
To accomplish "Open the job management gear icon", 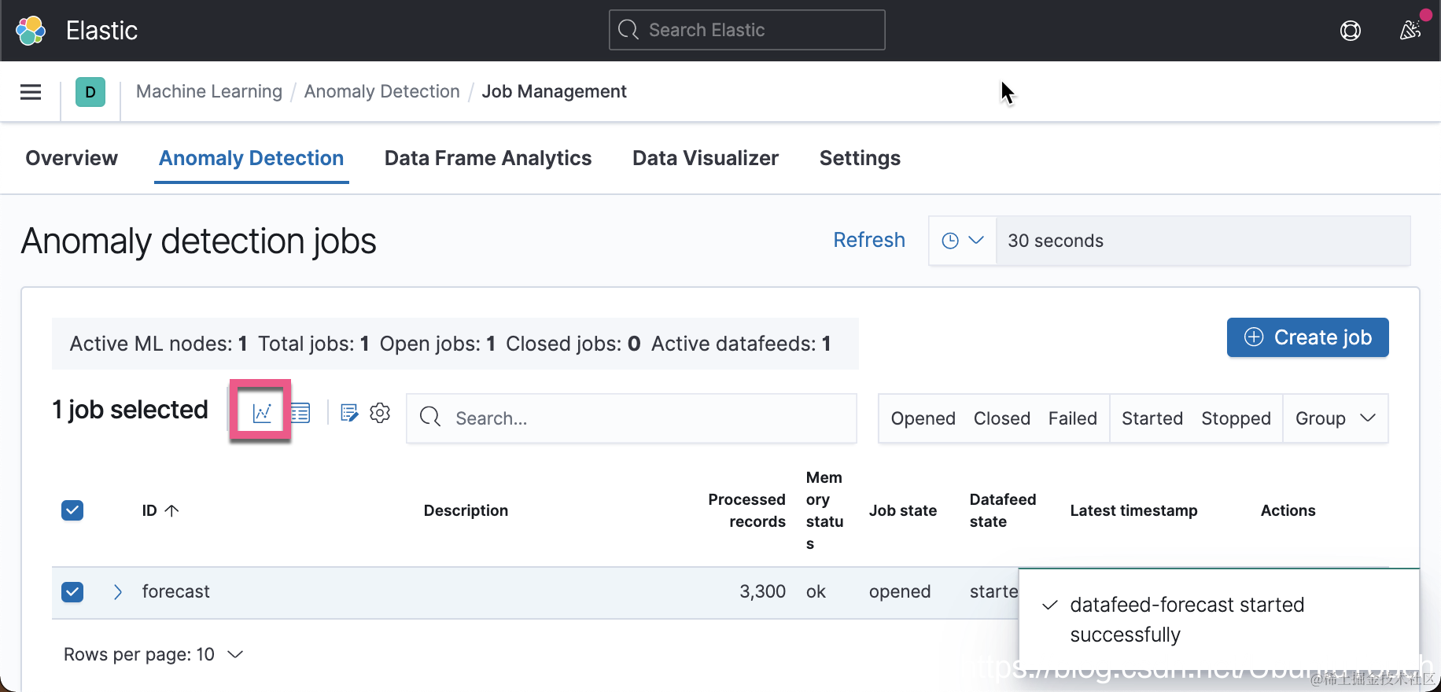I will 380,413.
